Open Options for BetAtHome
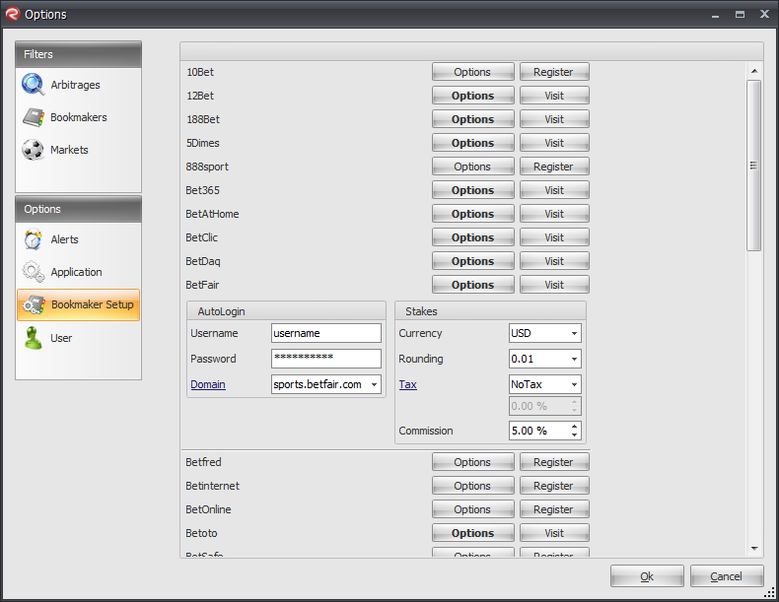Image resolution: width=779 pixels, height=602 pixels. 472,214
